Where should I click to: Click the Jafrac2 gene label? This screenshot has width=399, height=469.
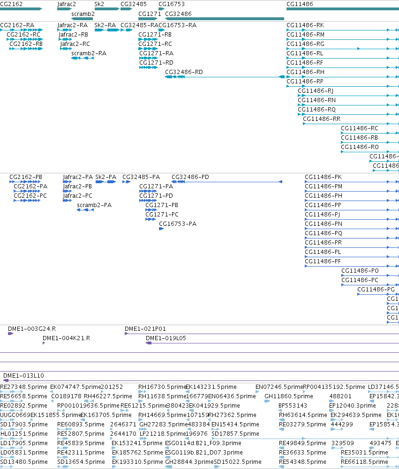[x=67, y=4]
